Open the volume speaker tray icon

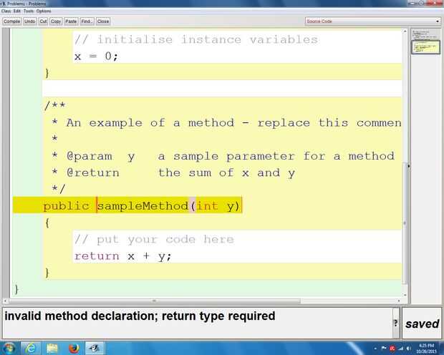click(x=409, y=349)
